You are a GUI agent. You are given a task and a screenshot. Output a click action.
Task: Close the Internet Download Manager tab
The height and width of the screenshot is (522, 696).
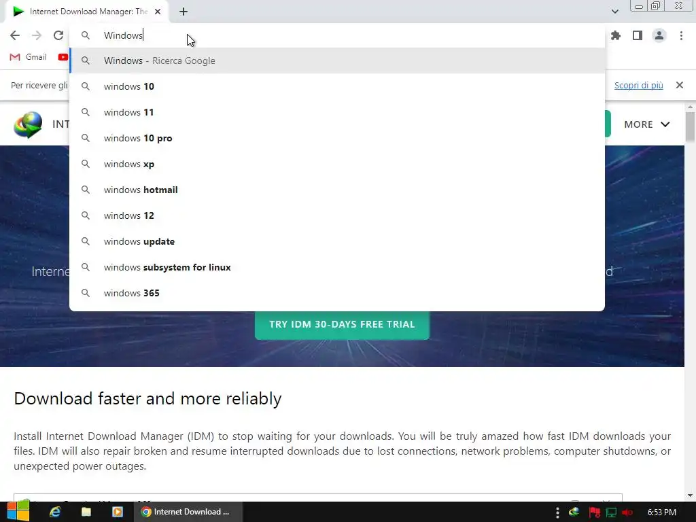pyautogui.click(x=158, y=12)
